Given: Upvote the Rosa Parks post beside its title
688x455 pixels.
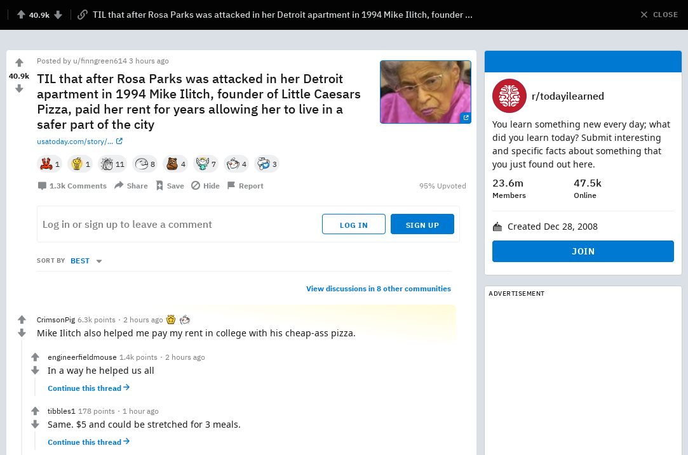Looking at the screenshot, I should click(x=19, y=63).
